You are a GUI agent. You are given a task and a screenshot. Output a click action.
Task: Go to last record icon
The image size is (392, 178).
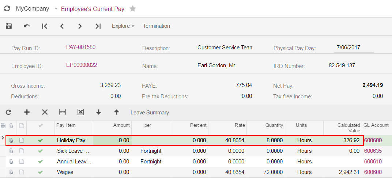[x=98, y=26]
